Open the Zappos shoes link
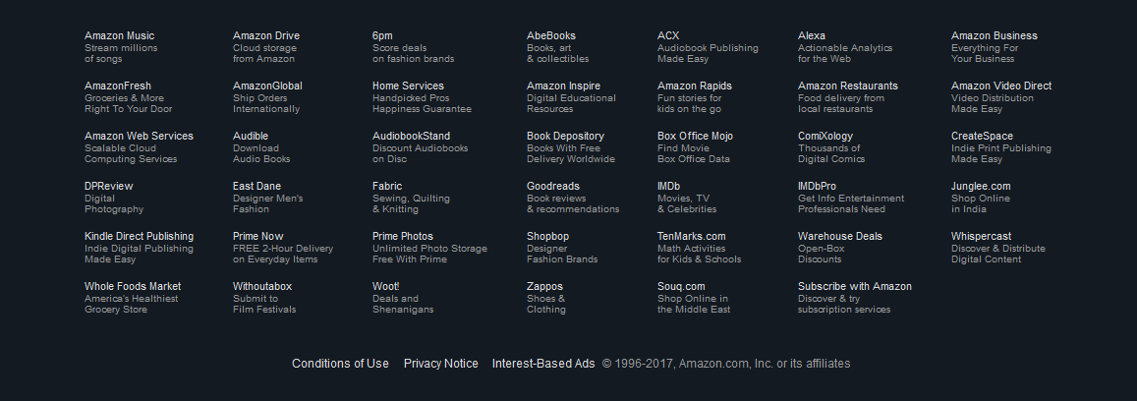 pos(544,287)
